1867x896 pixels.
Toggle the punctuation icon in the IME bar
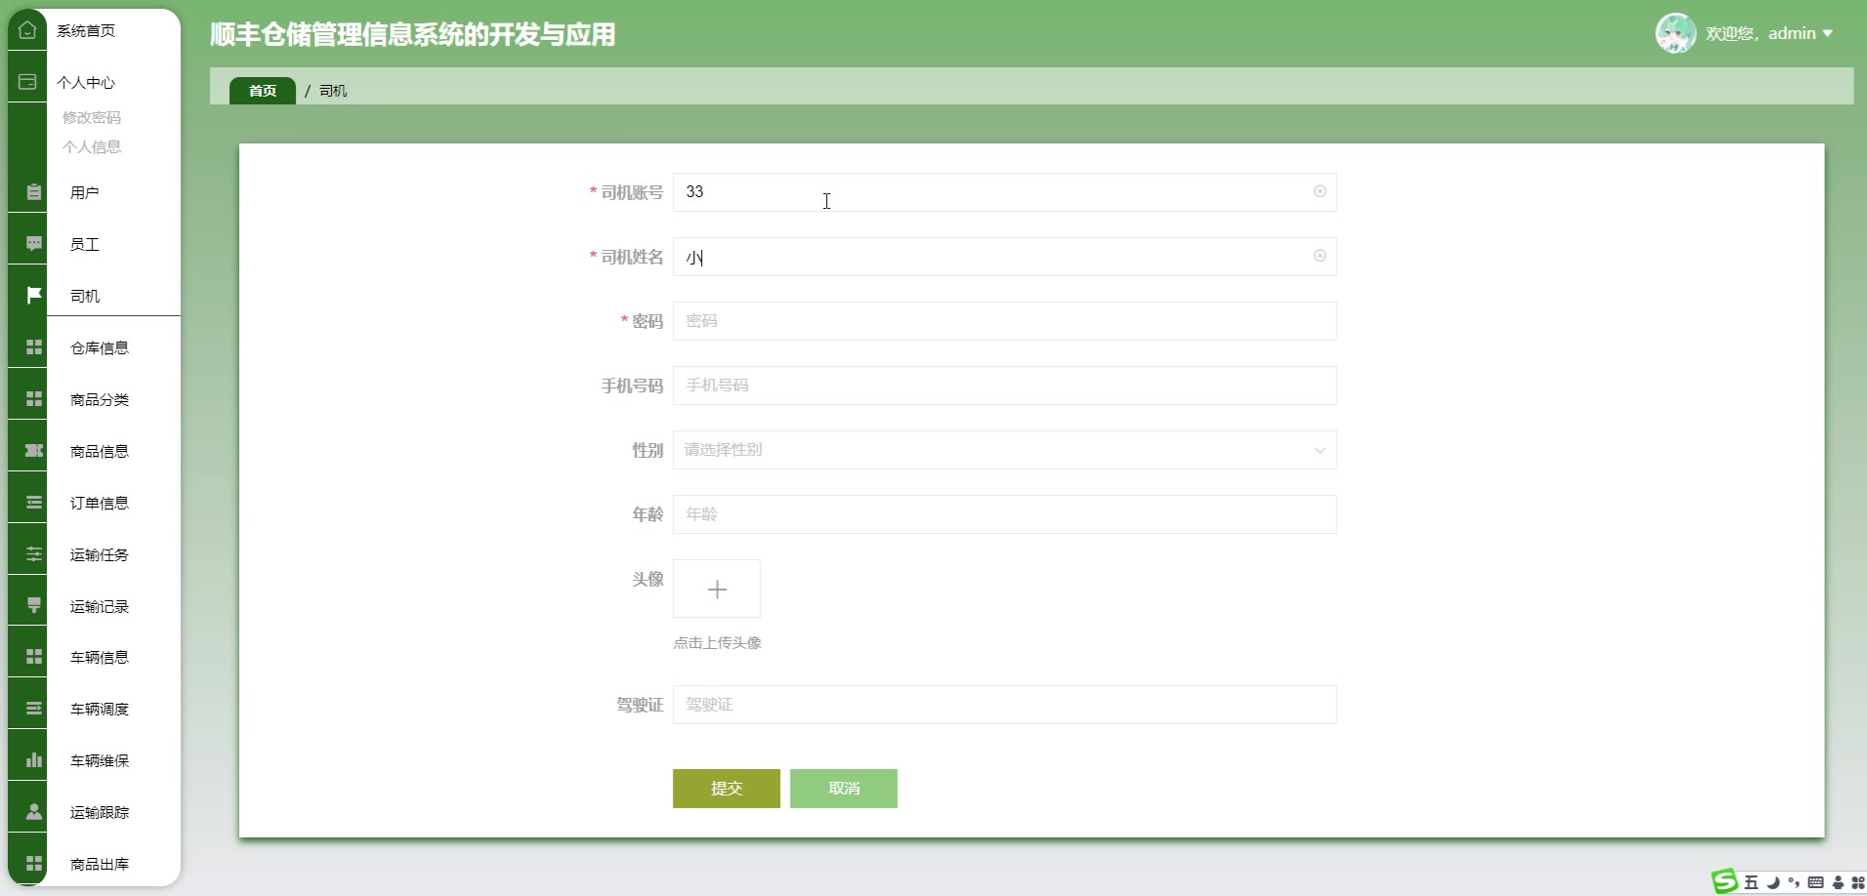[1794, 882]
